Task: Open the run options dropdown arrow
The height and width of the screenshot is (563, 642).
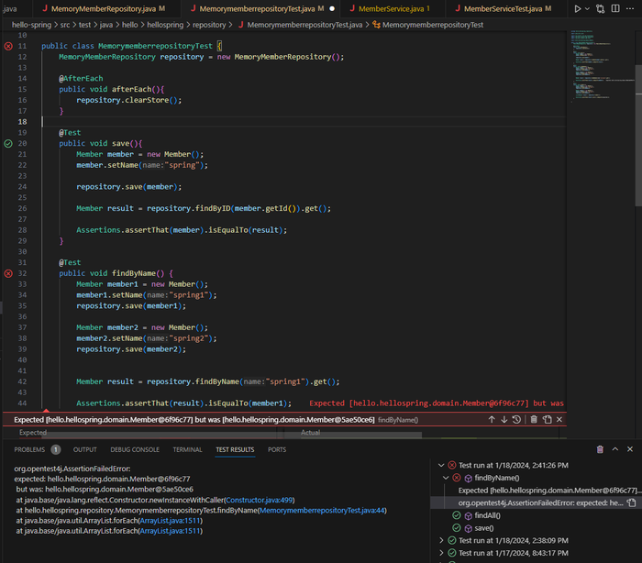Action: [x=588, y=8]
